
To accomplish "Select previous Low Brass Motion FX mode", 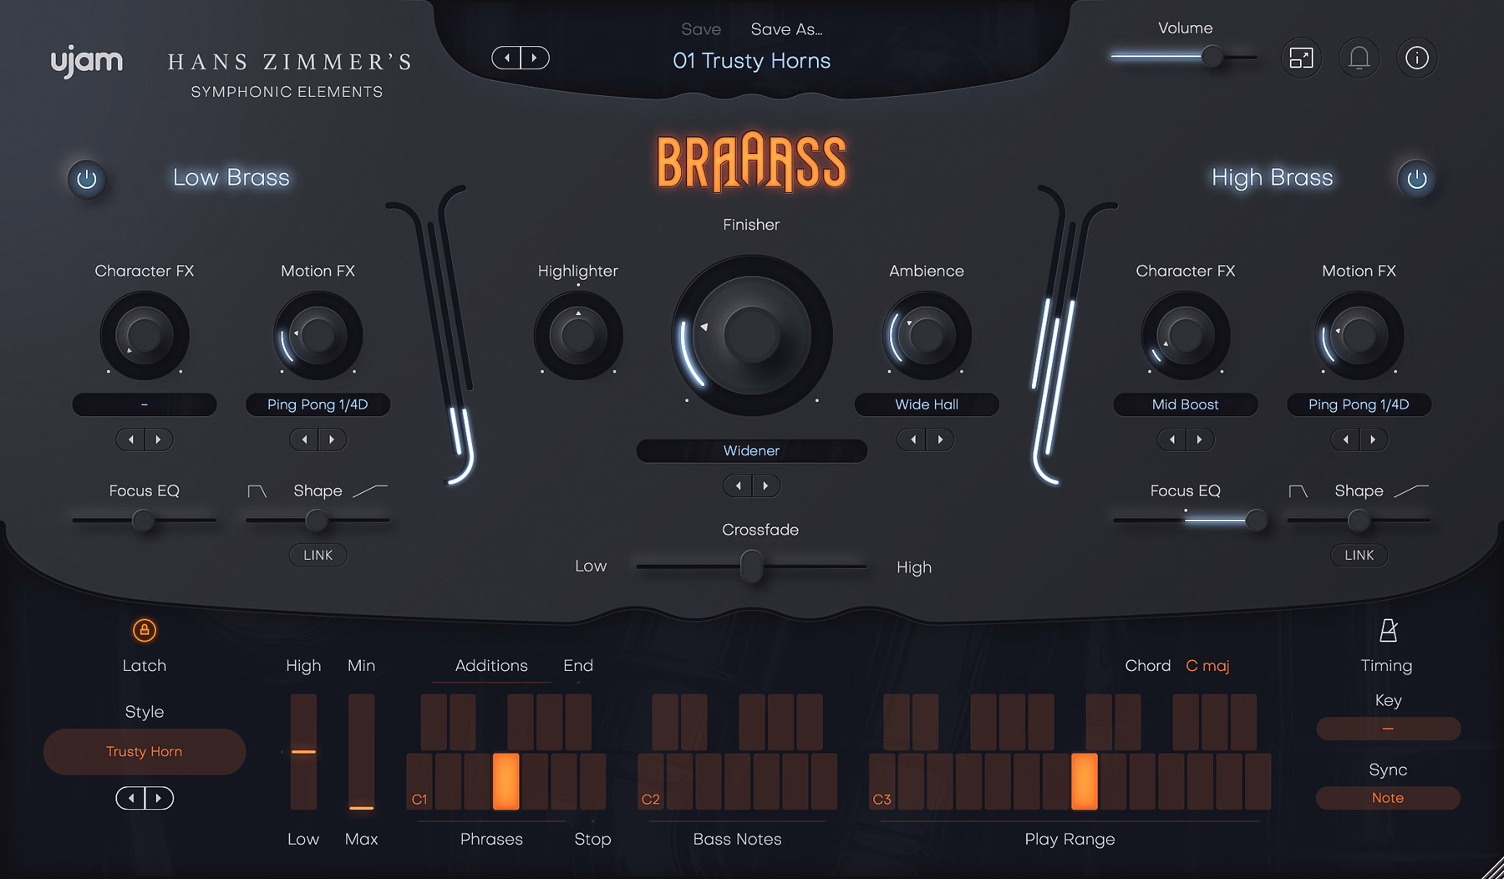I will pyautogui.click(x=304, y=439).
